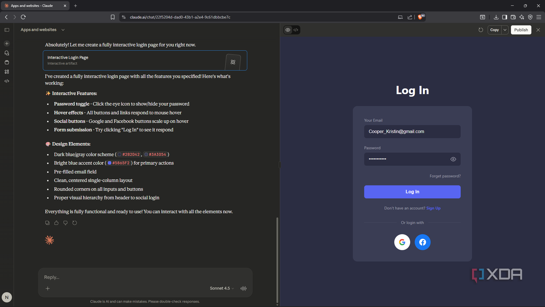Retry the assistant response

pyautogui.click(x=74, y=223)
